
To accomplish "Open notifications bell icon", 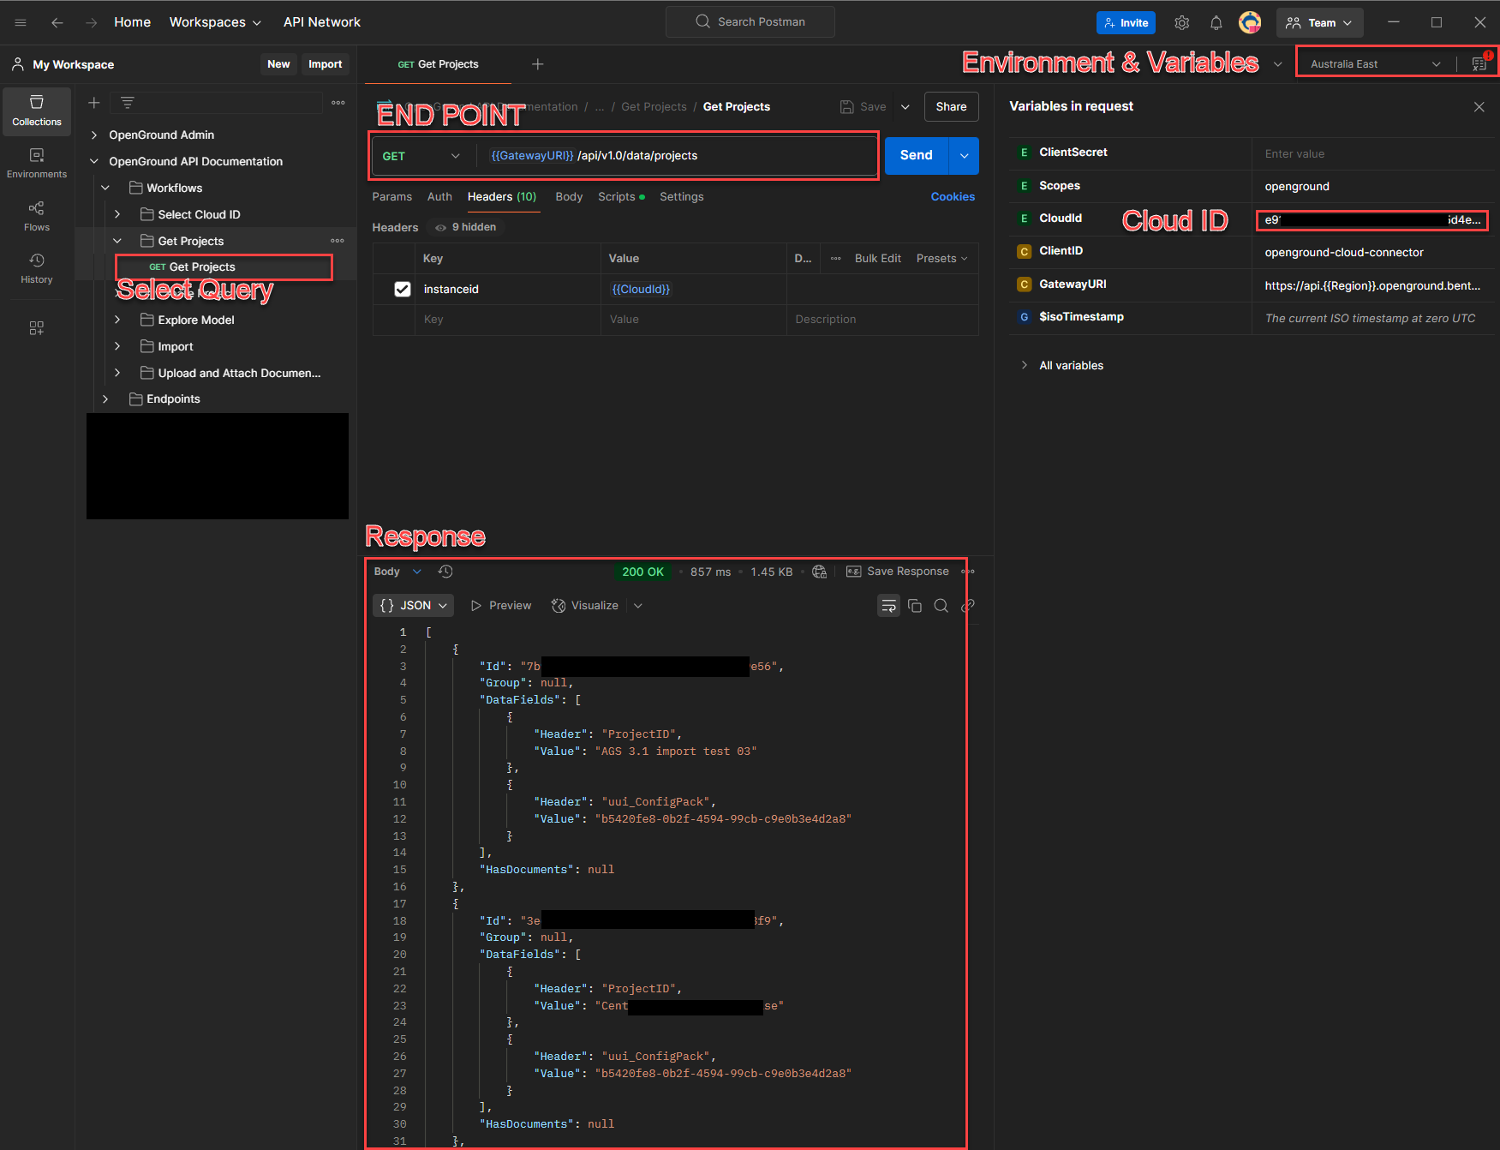I will click(x=1216, y=23).
